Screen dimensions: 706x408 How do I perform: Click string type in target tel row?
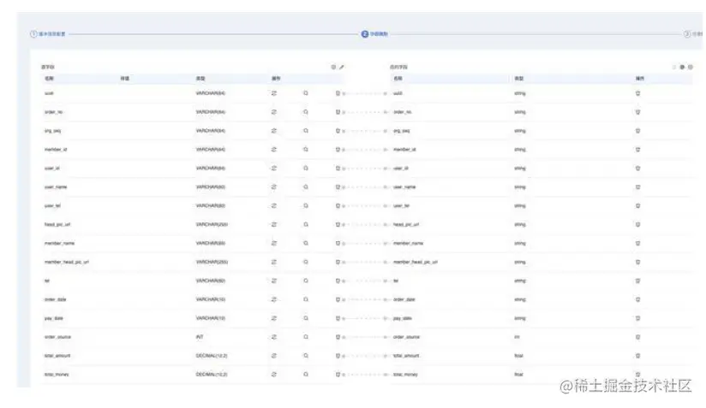pos(519,281)
